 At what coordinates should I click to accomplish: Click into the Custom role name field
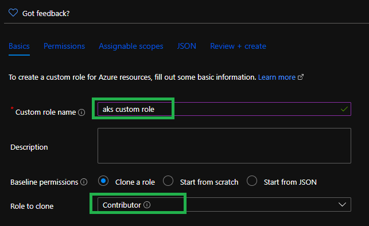224,109
